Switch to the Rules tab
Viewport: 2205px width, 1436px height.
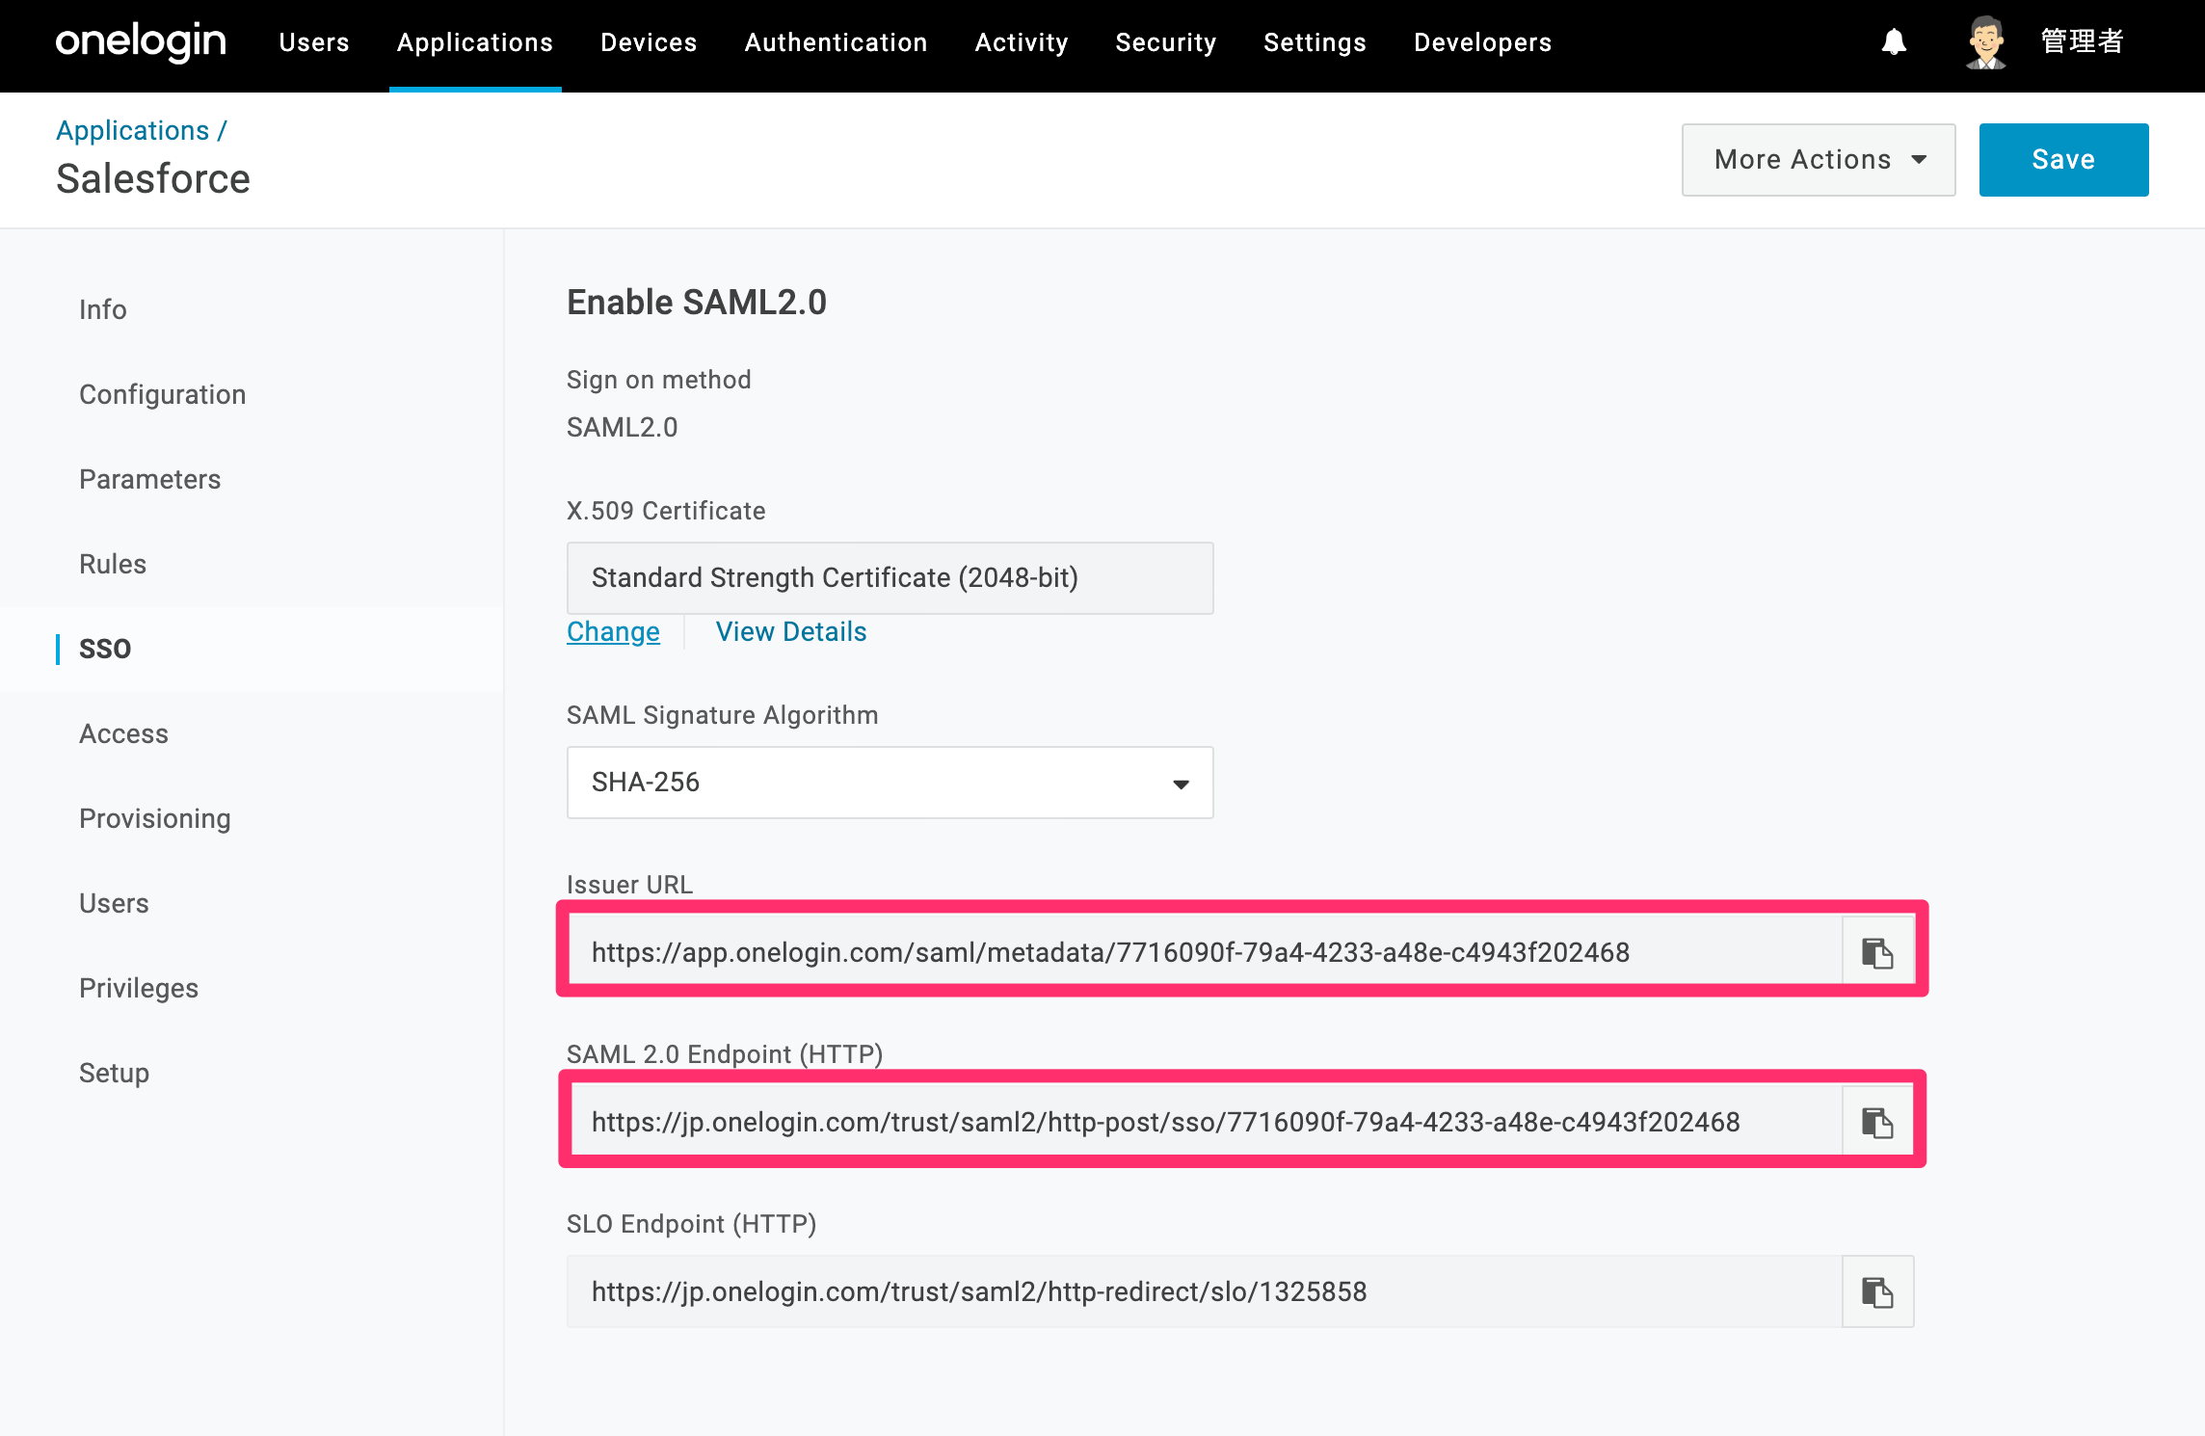point(113,564)
